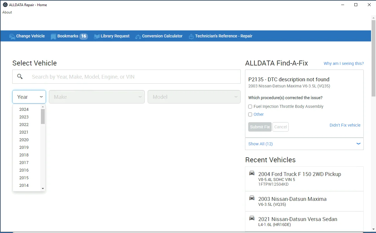Click the search magnifier icon
Viewport: 376px width, 233px height.
(x=20, y=77)
